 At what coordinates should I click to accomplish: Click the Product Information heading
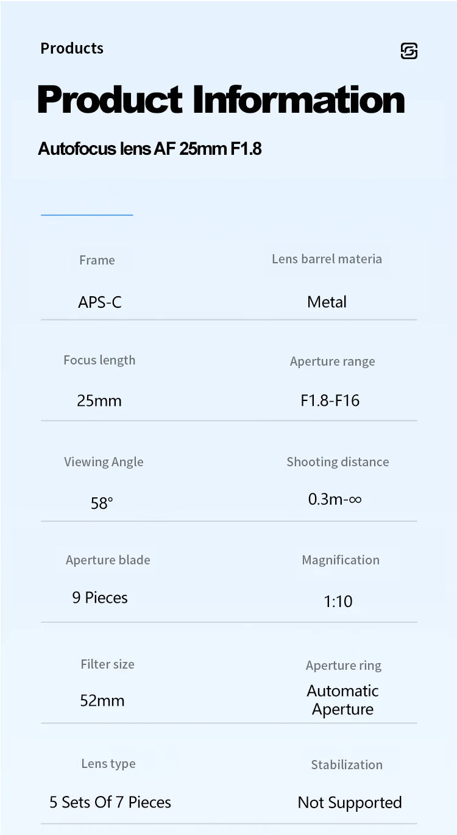click(x=221, y=99)
